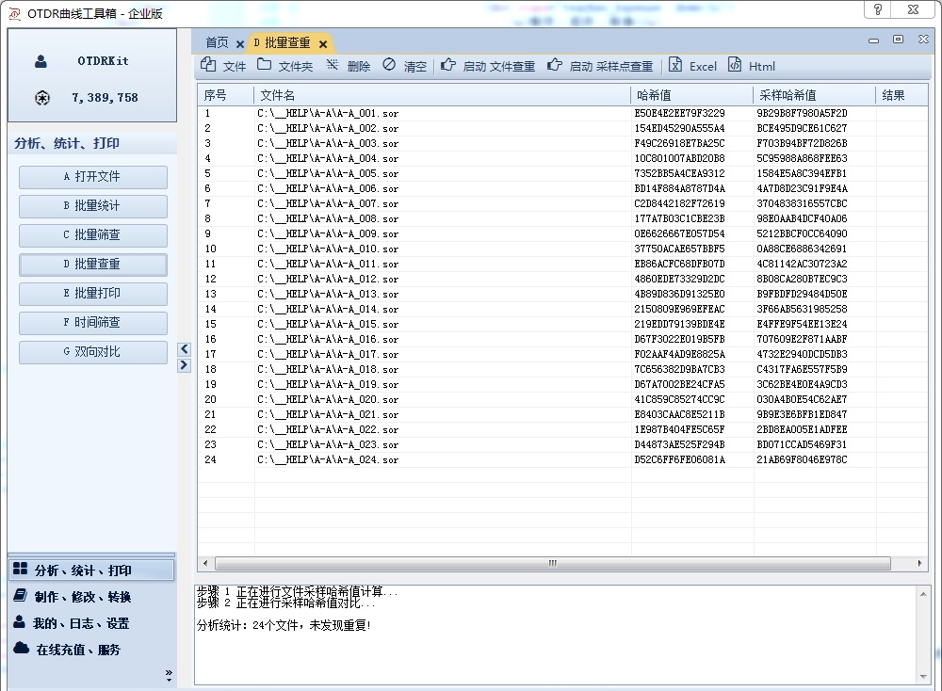The height and width of the screenshot is (691, 942).
Task: Click the 文件 add-file toolbar icon
Action: click(x=208, y=65)
